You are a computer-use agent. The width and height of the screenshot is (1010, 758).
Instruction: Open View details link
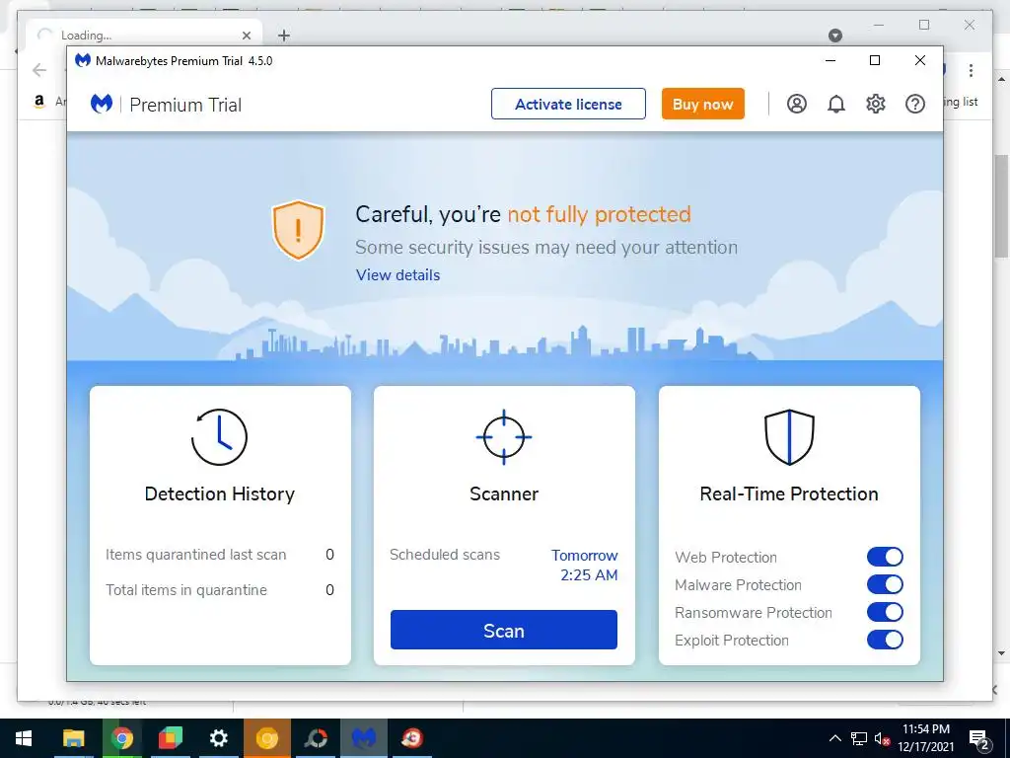(x=398, y=275)
